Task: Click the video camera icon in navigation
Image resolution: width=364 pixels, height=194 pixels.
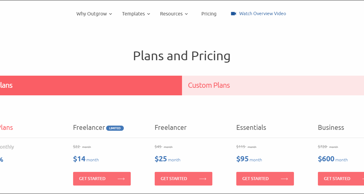Action: [233, 14]
